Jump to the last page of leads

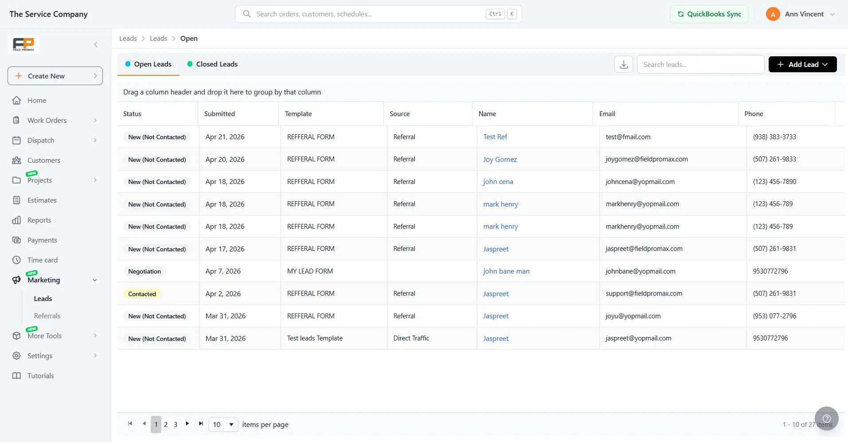(201, 424)
